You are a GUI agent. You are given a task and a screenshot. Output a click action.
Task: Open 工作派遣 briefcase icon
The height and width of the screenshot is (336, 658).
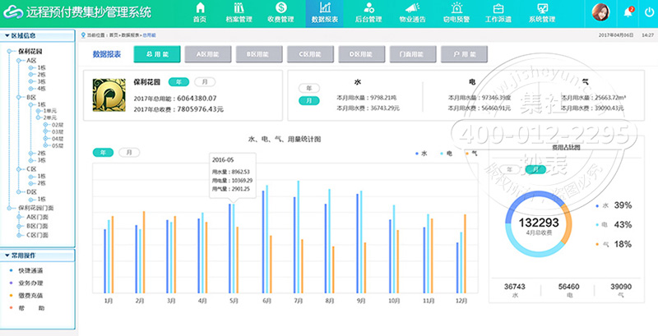pos(498,8)
